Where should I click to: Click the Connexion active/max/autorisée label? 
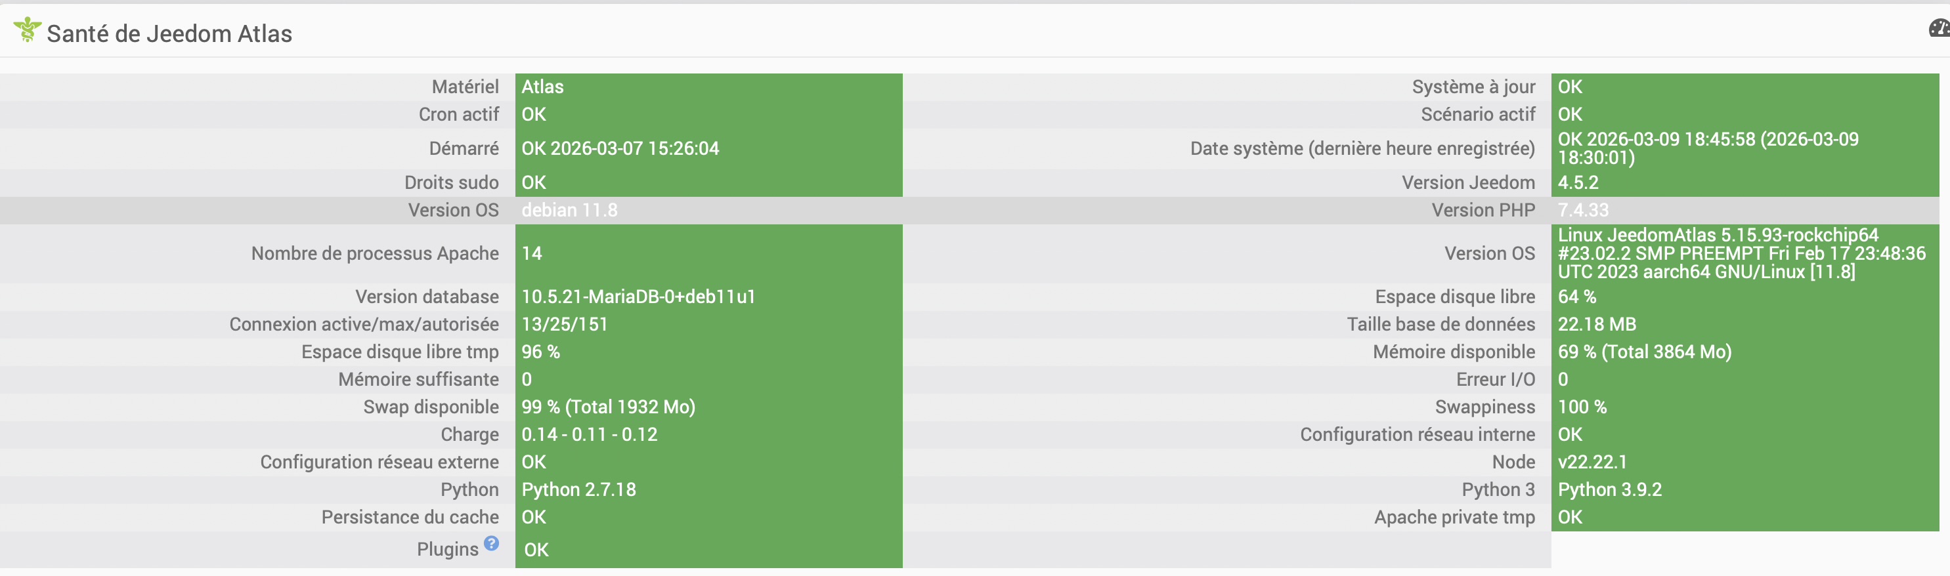click(364, 324)
